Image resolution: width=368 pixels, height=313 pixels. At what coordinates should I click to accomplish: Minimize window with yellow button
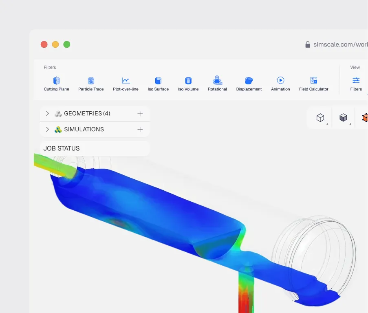[x=55, y=44]
